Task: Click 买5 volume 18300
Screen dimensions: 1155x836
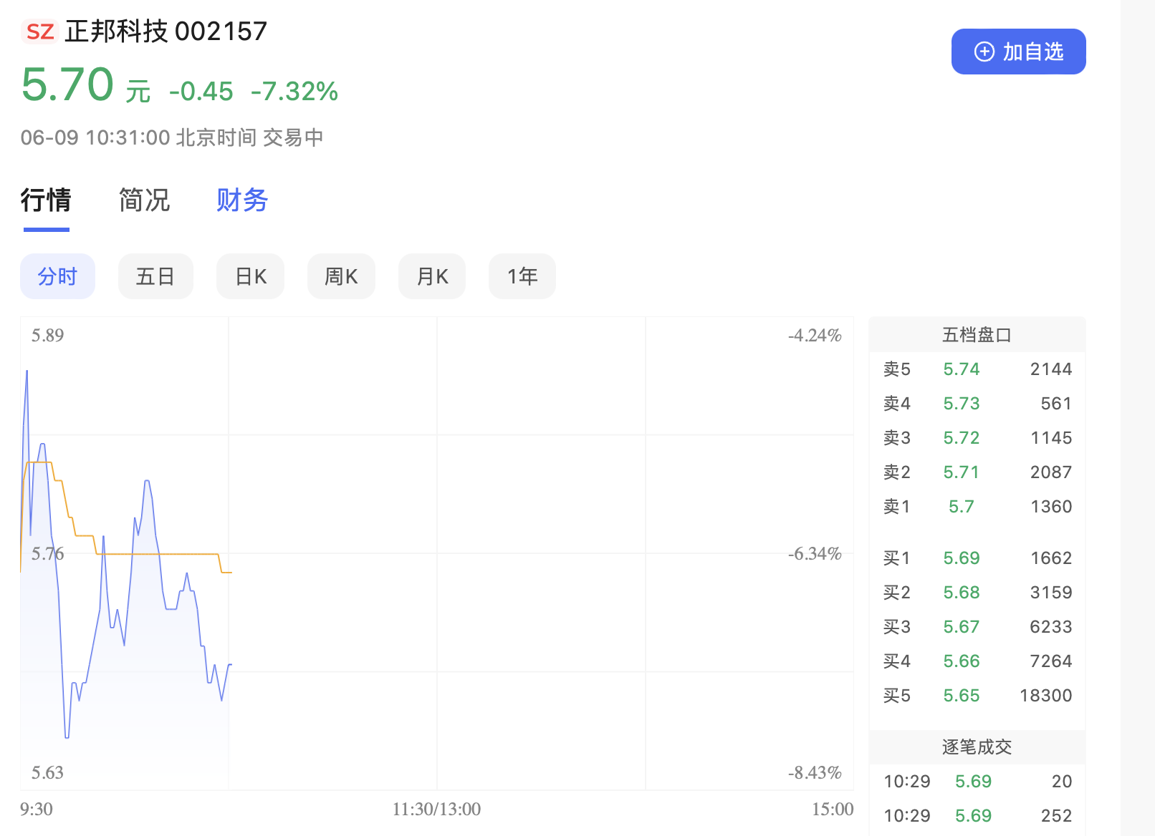Action: [1046, 696]
